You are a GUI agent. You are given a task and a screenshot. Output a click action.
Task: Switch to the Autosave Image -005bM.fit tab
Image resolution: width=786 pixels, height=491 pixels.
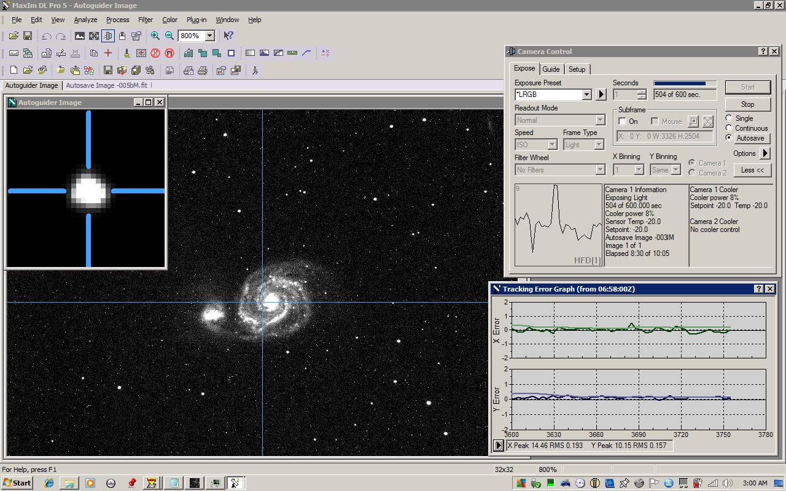pyautogui.click(x=107, y=85)
